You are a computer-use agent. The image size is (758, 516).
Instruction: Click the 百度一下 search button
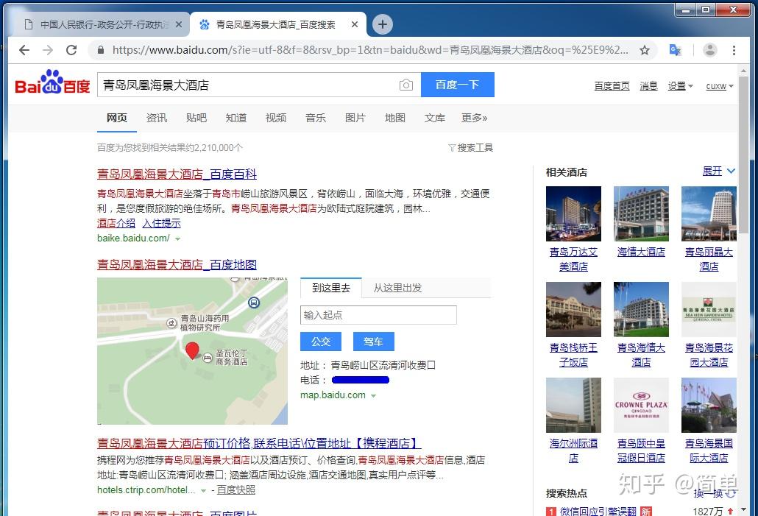[x=457, y=85]
